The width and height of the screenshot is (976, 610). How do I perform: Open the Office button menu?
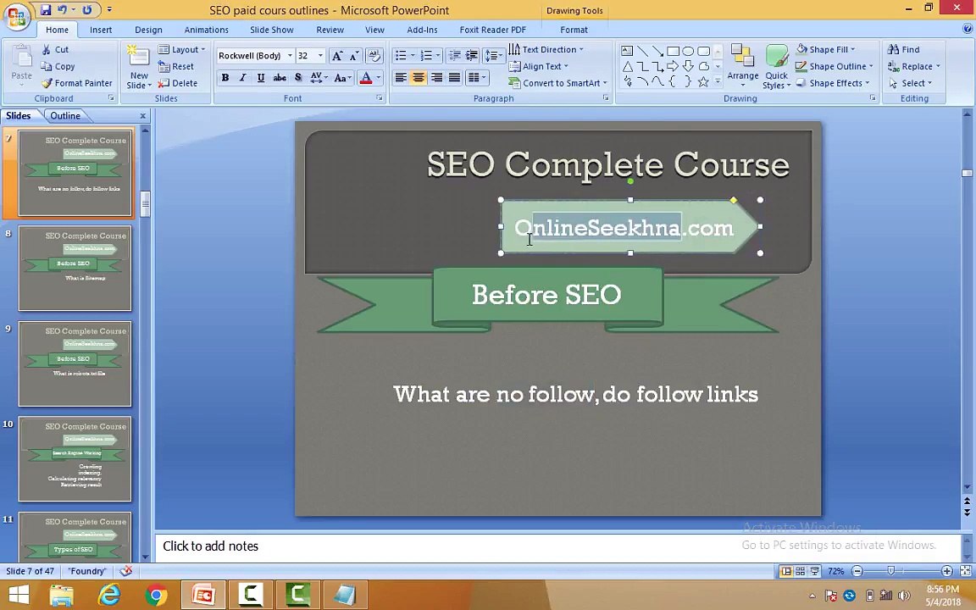coord(17,15)
